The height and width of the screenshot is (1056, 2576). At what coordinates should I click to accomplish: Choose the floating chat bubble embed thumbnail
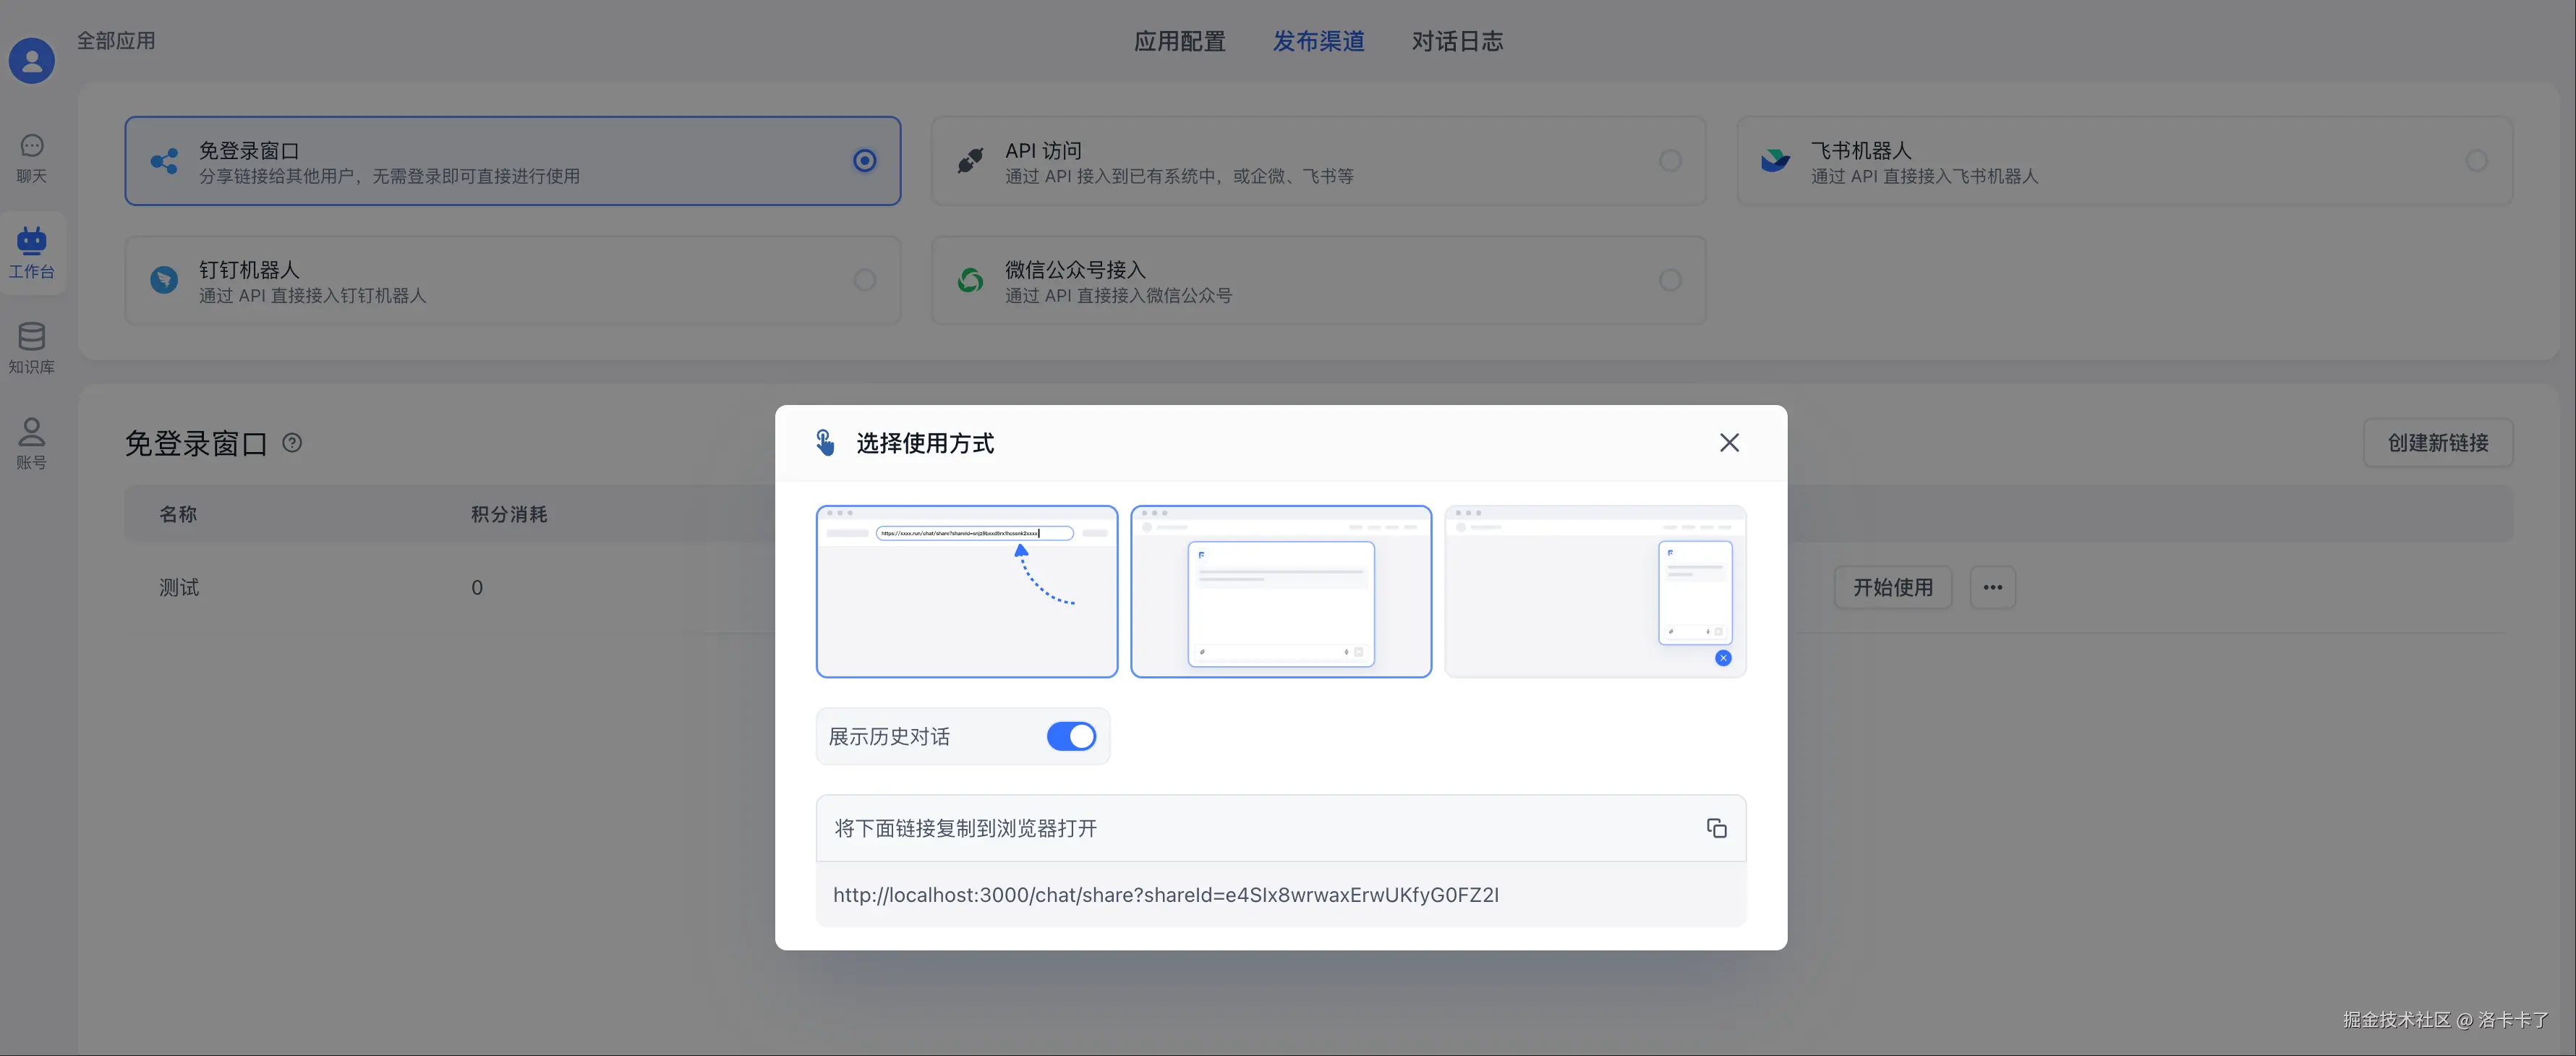pyautogui.click(x=1595, y=591)
